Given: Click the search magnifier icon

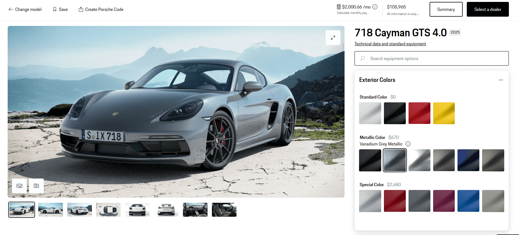Looking at the screenshot, I should pyautogui.click(x=363, y=58).
